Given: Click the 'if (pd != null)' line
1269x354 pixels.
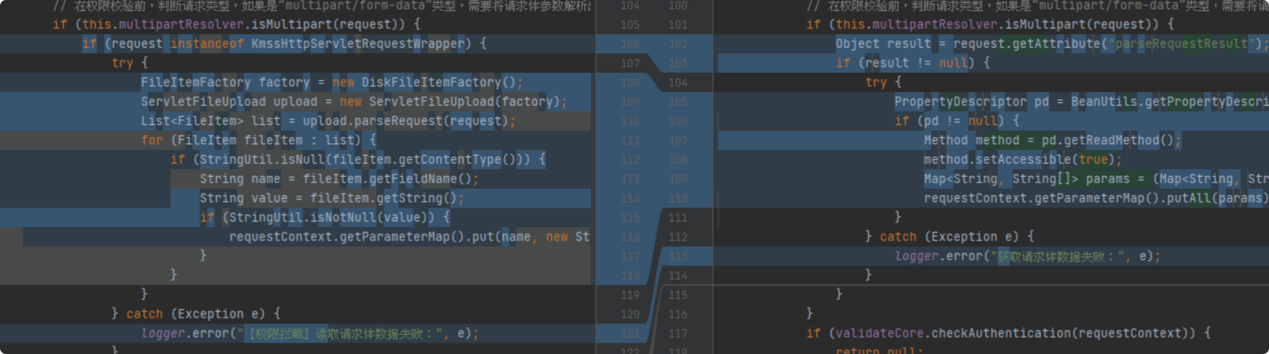Looking at the screenshot, I should coord(957,121).
